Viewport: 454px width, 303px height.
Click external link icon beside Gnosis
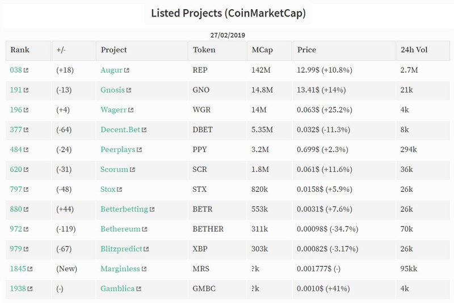pos(129,90)
